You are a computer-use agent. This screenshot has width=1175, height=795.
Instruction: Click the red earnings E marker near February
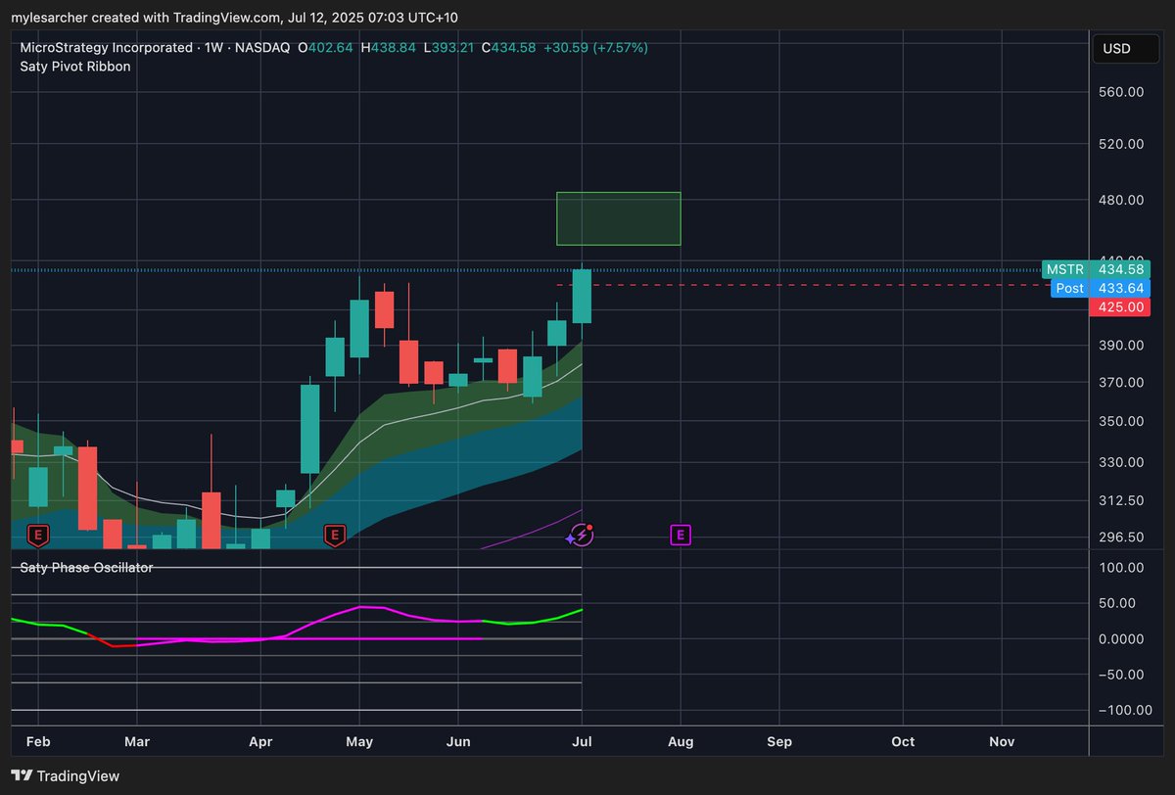(37, 535)
